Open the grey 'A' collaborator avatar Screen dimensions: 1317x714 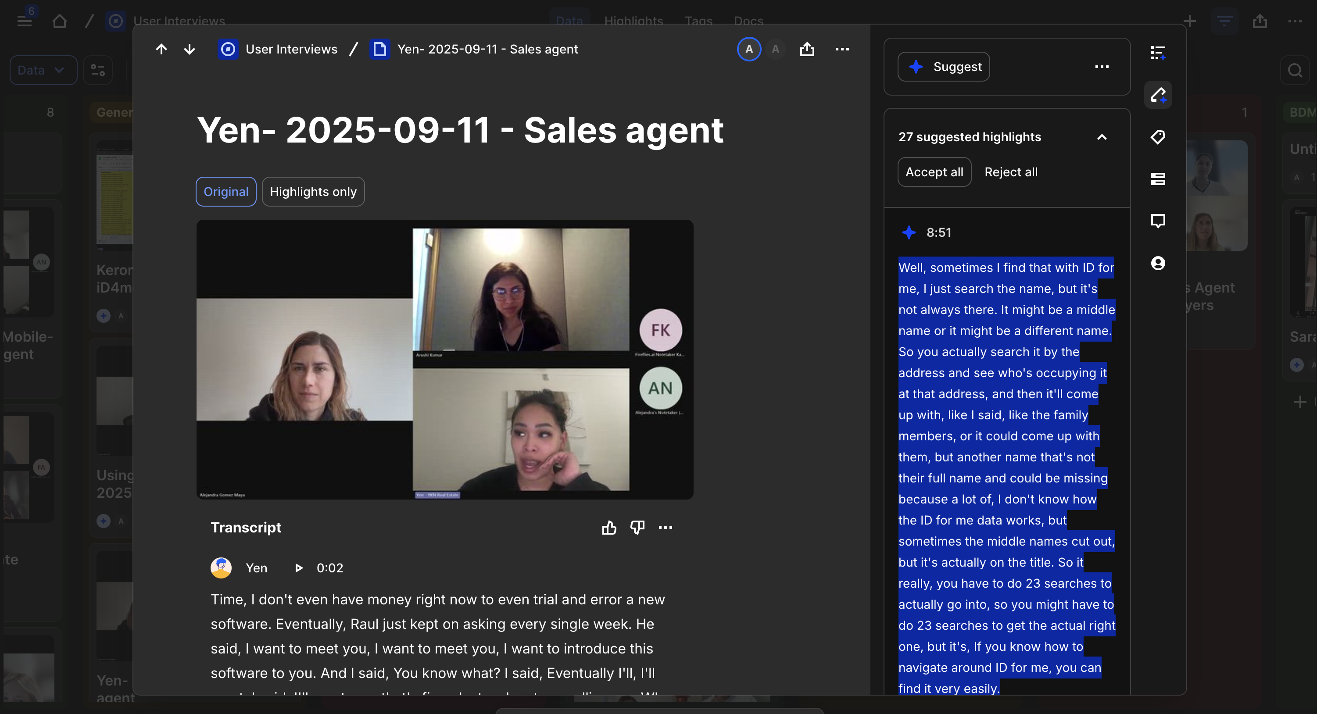(776, 49)
